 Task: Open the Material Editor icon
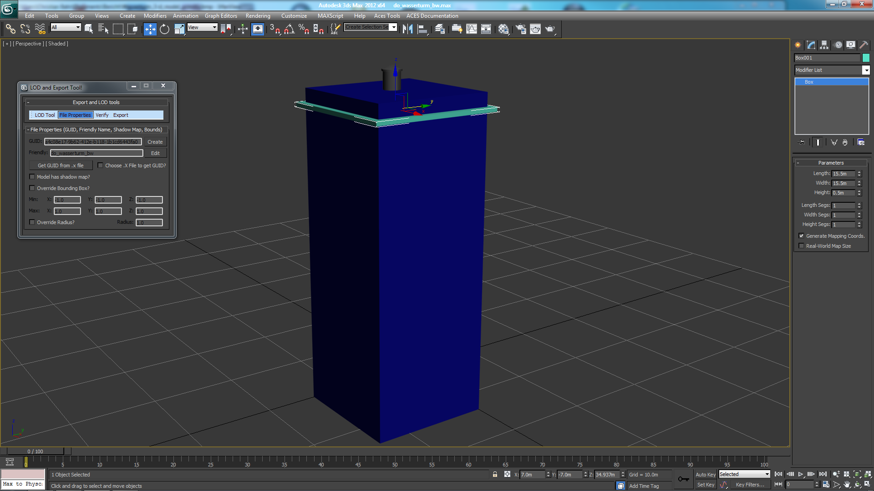coord(503,29)
